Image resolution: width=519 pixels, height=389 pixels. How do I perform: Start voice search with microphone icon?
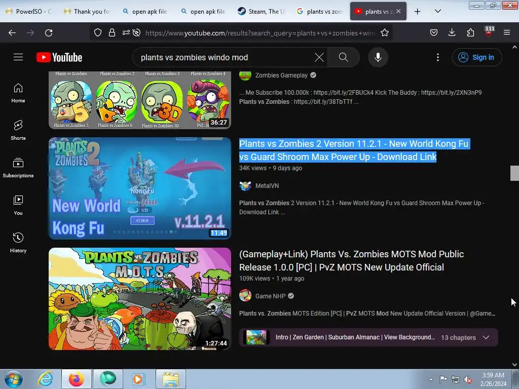378,57
